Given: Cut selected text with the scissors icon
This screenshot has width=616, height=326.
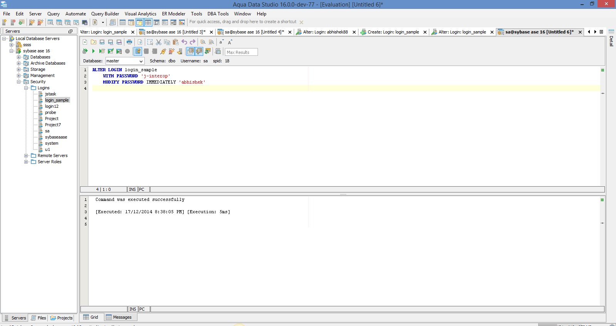Looking at the screenshot, I should coord(159,42).
